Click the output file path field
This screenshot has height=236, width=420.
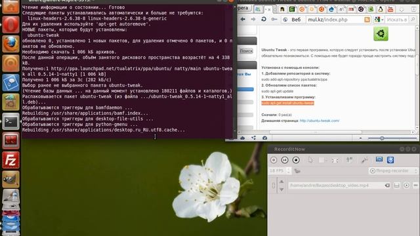pos(339,185)
